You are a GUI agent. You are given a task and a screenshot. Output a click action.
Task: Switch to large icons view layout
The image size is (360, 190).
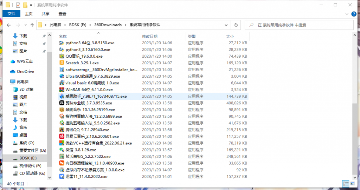(x=353, y=184)
